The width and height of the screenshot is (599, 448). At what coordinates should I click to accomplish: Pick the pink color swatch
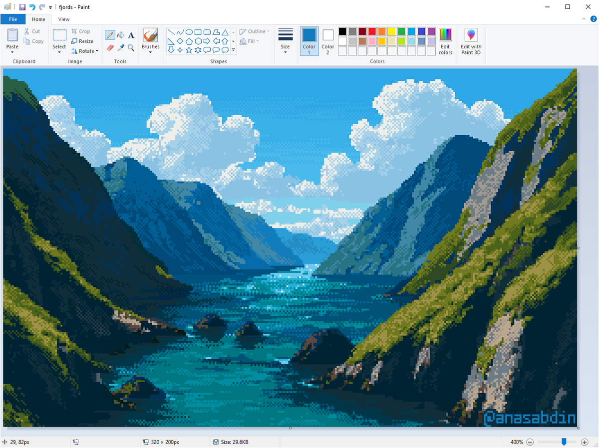(x=372, y=41)
